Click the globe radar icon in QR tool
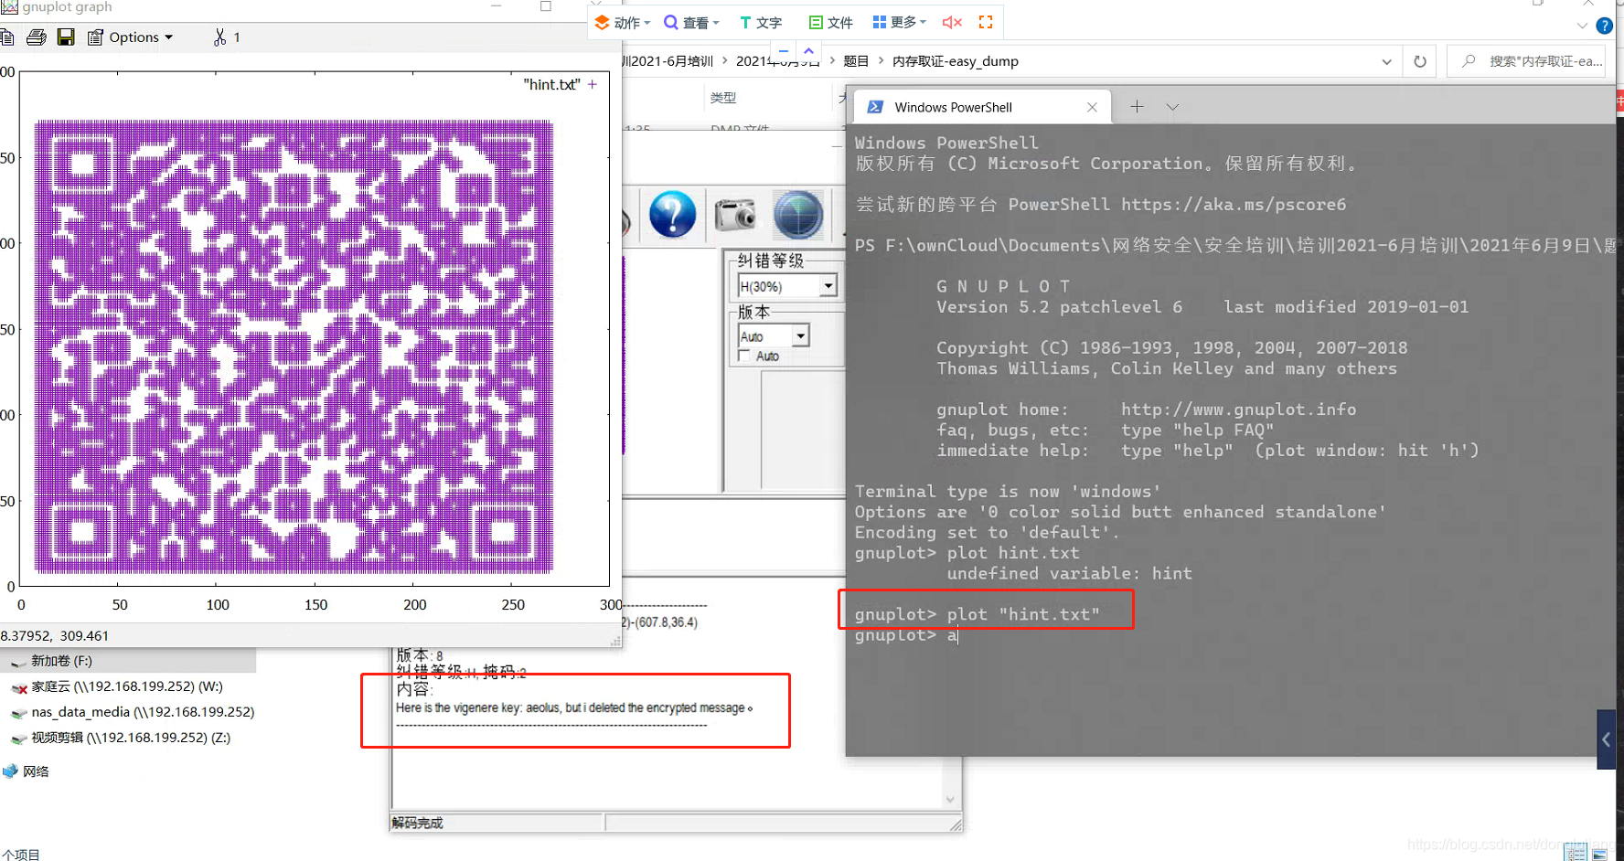 (x=798, y=215)
